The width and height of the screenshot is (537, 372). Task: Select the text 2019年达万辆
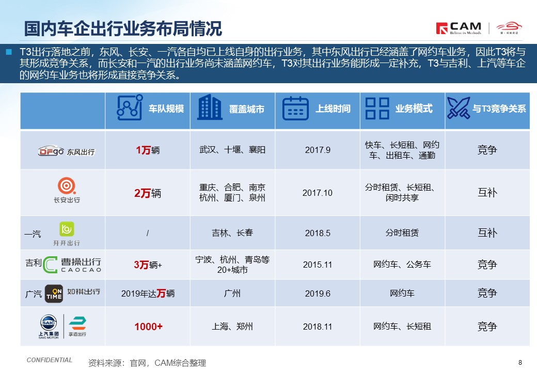(x=148, y=293)
